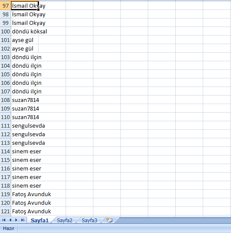The image size is (231, 233).
Task: Select row header 110
Action: (6, 117)
